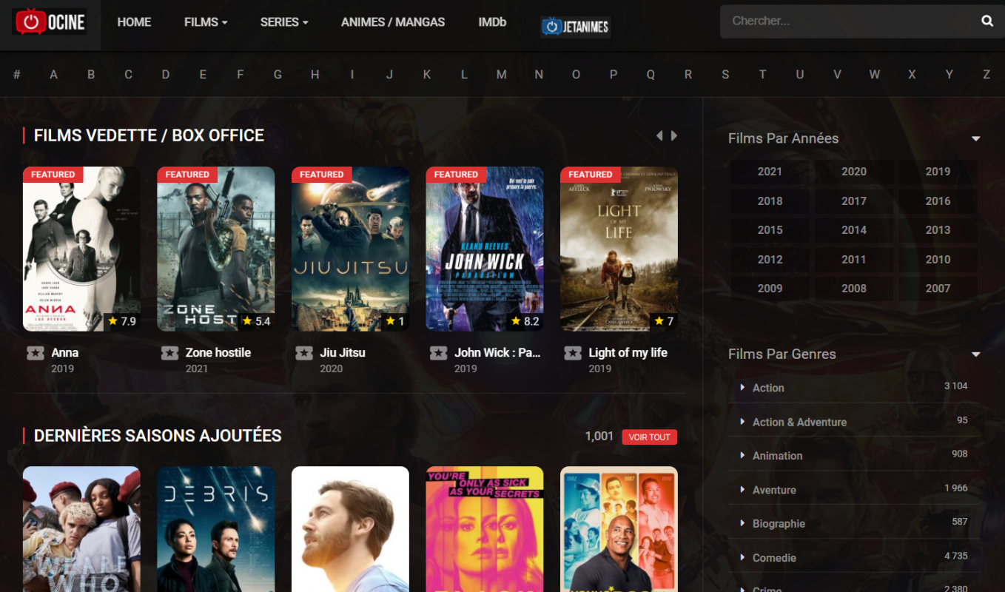This screenshot has width=1005, height=592.
Task: Select year 2007 filter
Action: point(938,289)
